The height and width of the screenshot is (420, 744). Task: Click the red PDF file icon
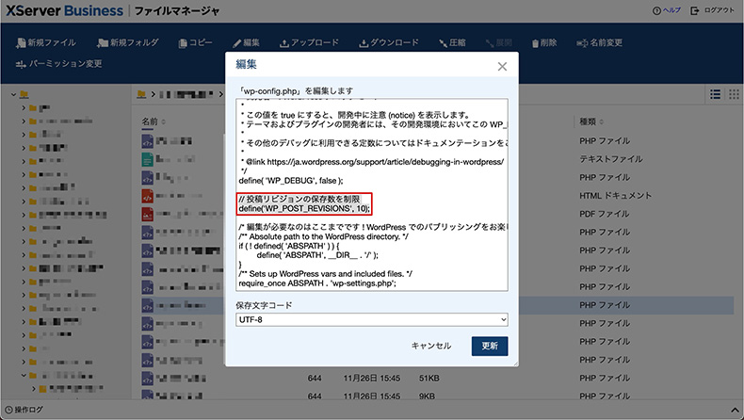coord(147,214)
